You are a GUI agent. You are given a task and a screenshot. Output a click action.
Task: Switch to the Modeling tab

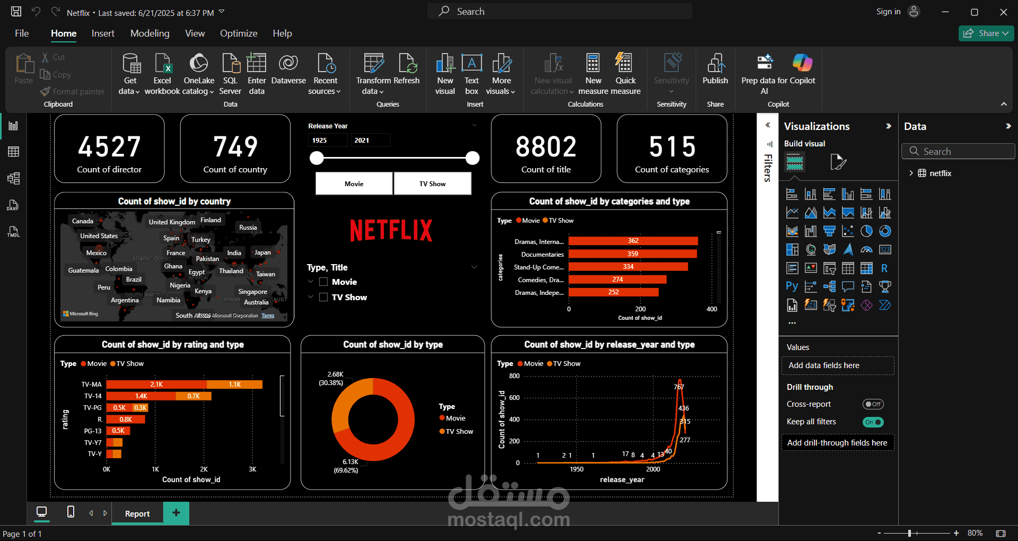point(150,33)
